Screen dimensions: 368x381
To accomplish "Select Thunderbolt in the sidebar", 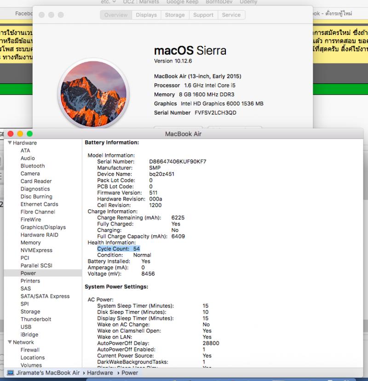I will (36, 319).
